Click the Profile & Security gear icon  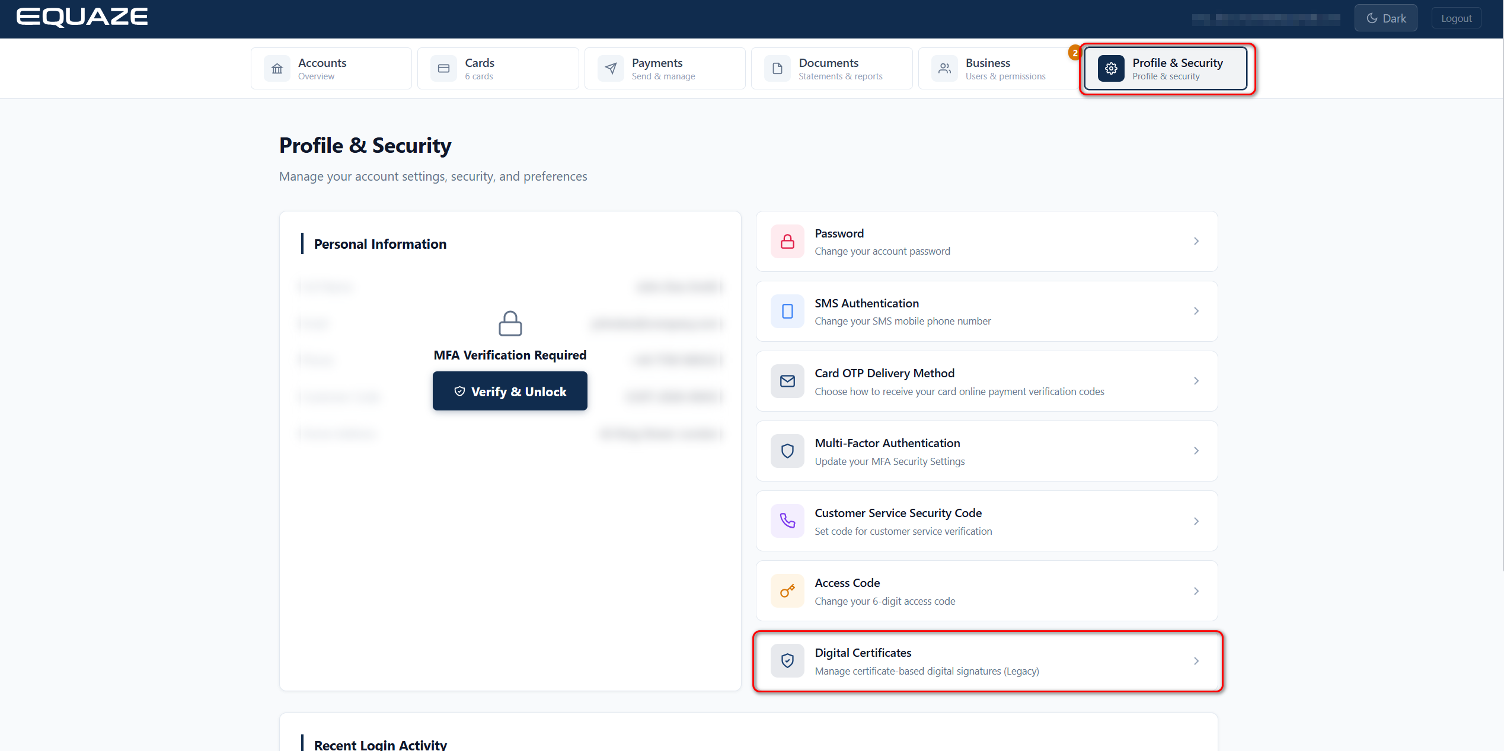1111,69
